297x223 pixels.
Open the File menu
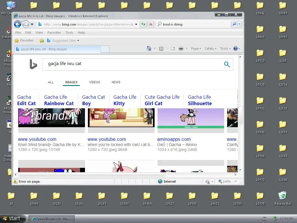click(18, 33)
